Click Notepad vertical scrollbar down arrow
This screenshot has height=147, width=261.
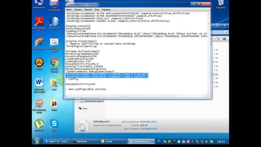(209, 93)
